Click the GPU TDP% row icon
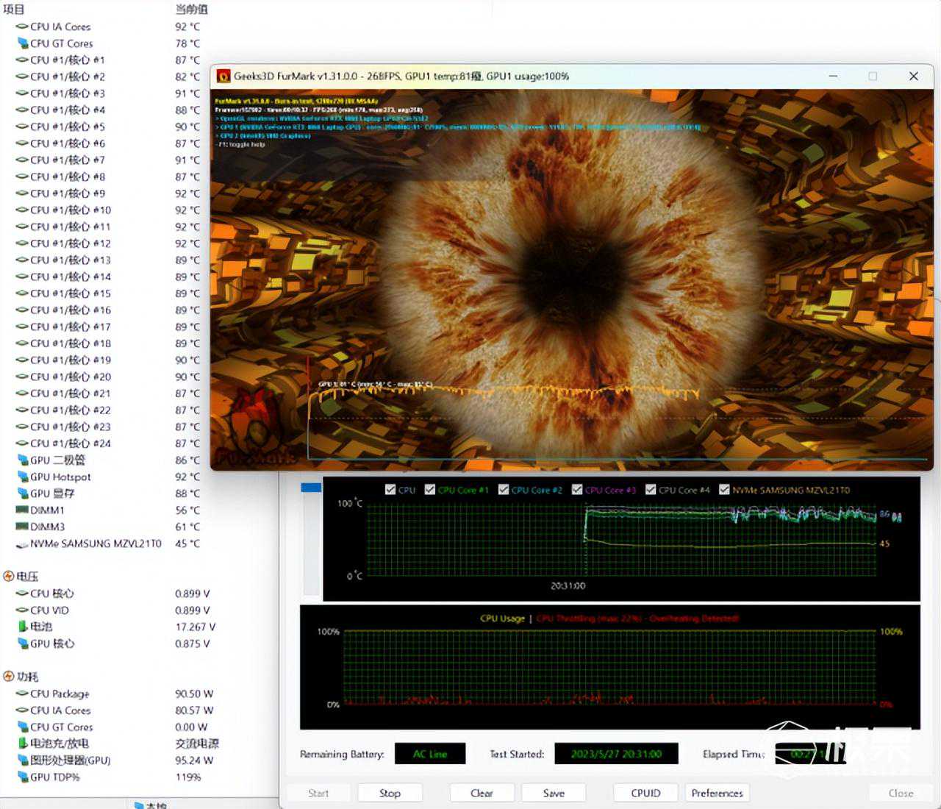The width and height of the screenshot is (941, 809). coord(22,777)
